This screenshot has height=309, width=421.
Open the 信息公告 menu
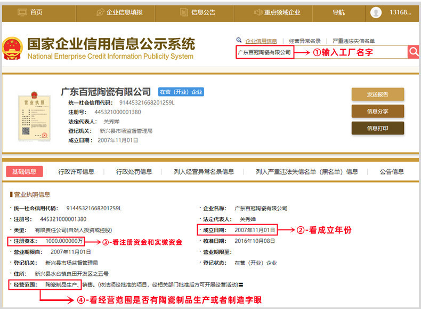[203, 12]
